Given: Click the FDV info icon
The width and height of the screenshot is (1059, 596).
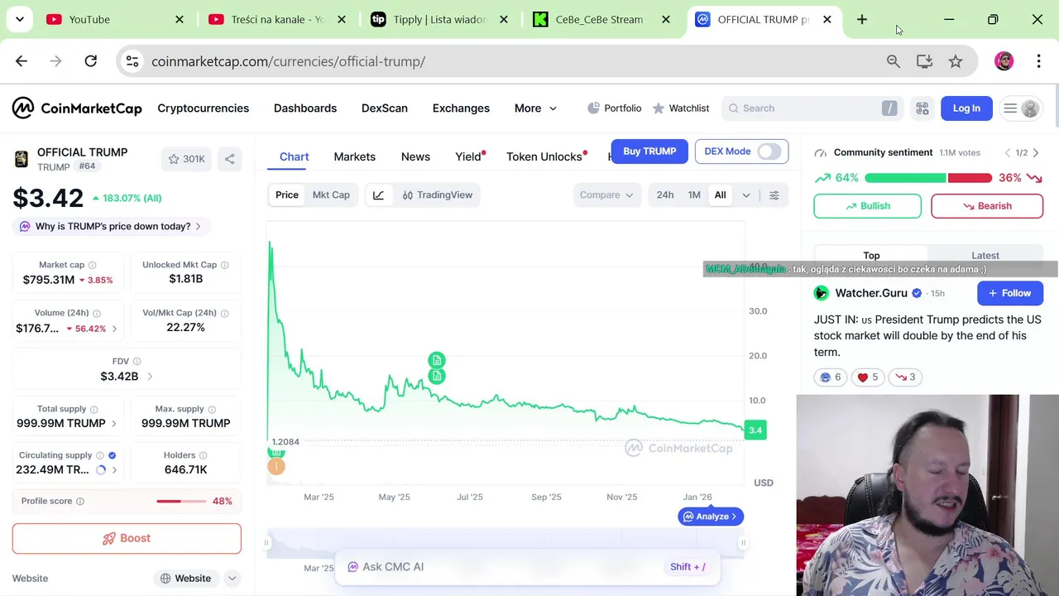Looking at the screenshot, I should click(x=137, y=361).
